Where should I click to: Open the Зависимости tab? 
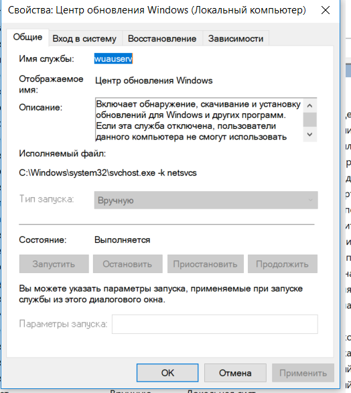(236, 39)
